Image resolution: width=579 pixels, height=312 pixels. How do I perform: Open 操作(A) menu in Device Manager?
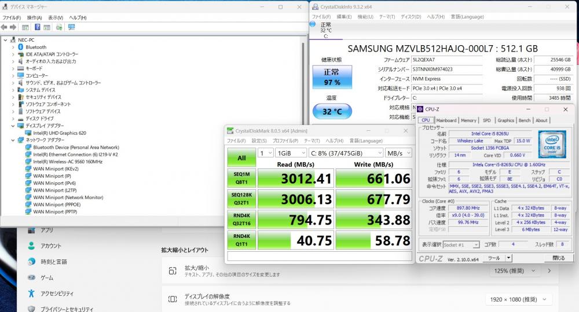click(x=34, y=18)
